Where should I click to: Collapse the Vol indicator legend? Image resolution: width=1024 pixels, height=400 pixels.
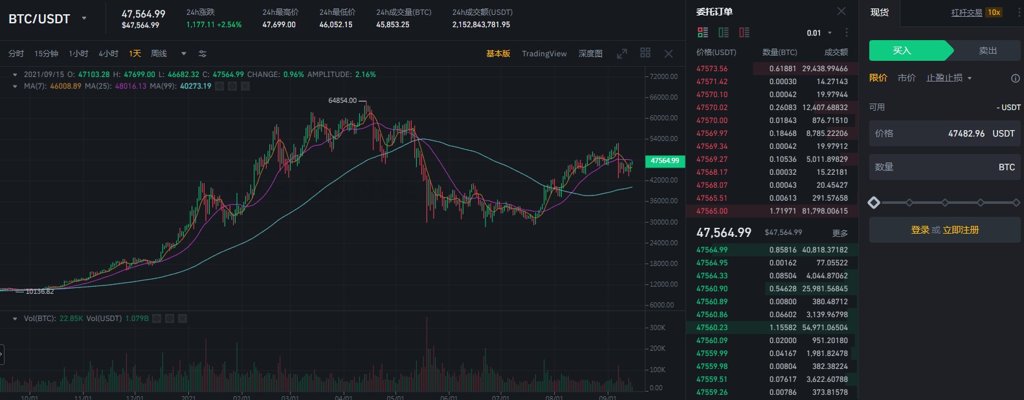15,318
